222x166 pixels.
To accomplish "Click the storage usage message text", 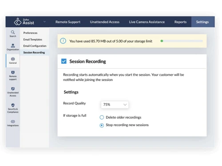I will click(111, 41).
